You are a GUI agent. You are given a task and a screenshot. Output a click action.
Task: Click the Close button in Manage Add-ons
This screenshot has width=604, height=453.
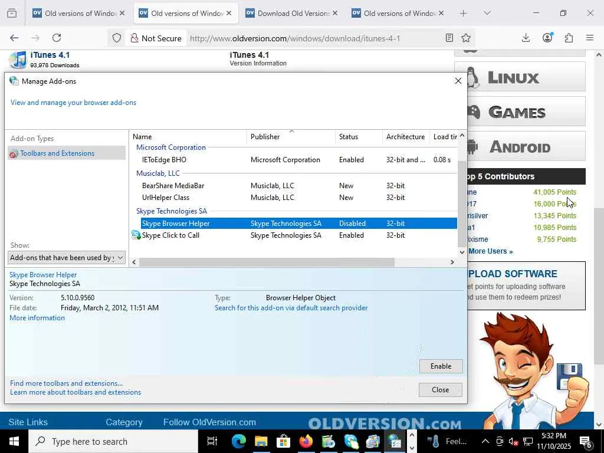440,390
